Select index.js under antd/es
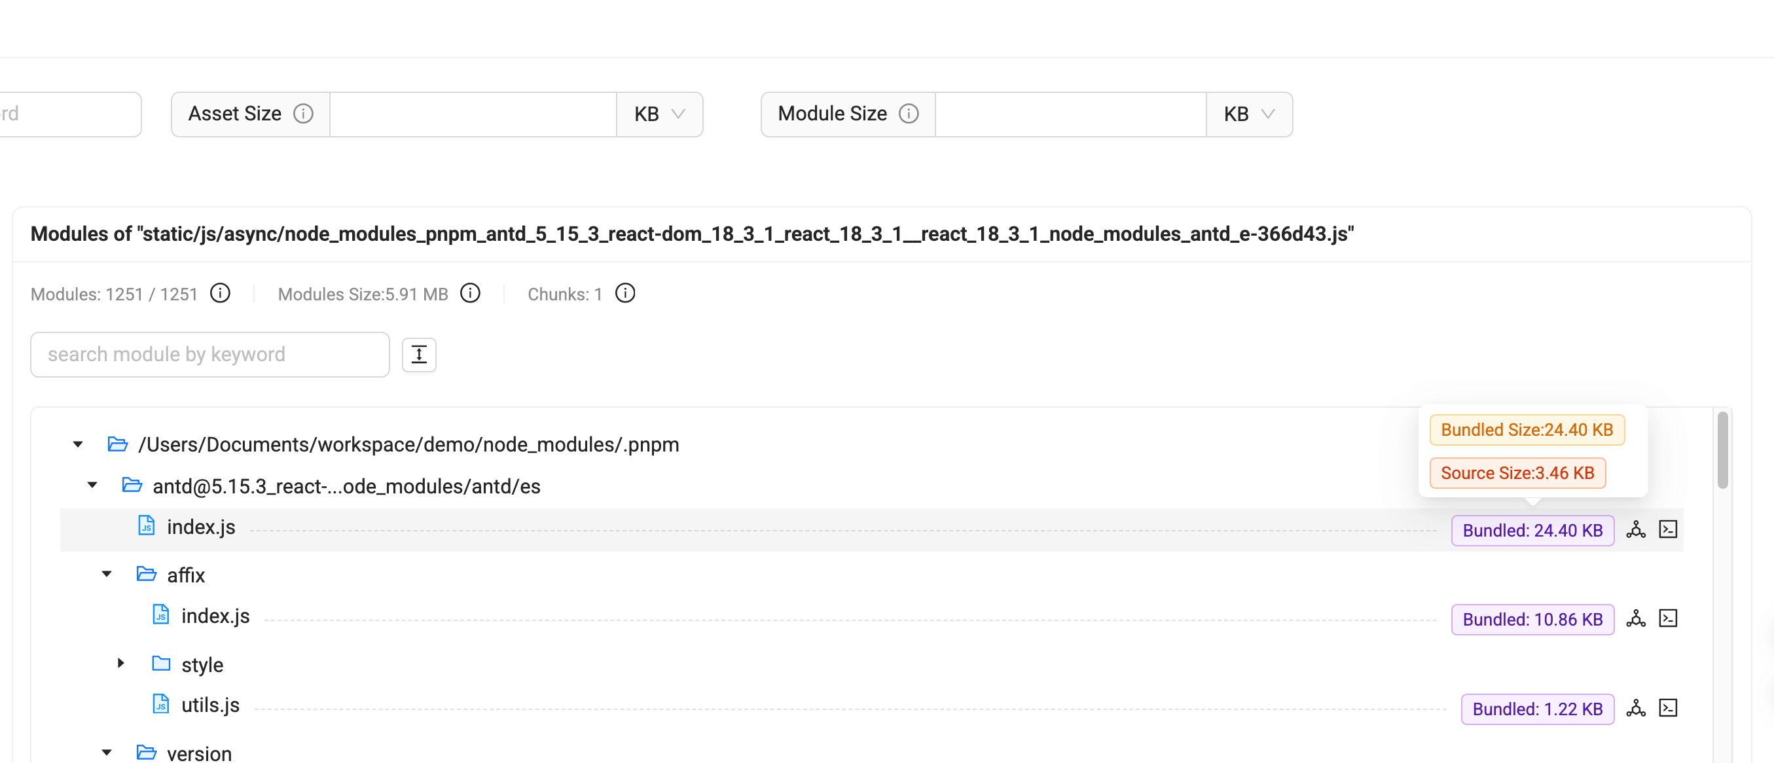Image resolution: width=1774 pixels, height=763 pixels. (x=201, y=527)
